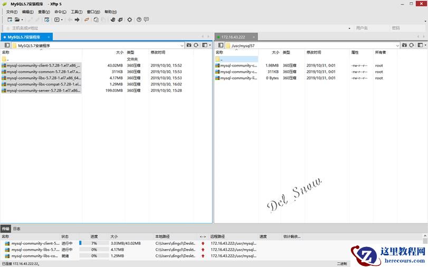Viewport: 428px width, 267px height.
Task: Close the MySQL5.7安装程序 tab
Action: click(49, 37)
